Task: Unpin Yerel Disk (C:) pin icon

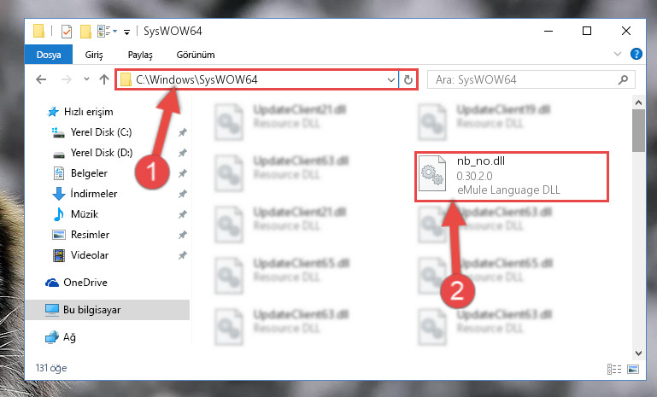Action: (182, 132)
